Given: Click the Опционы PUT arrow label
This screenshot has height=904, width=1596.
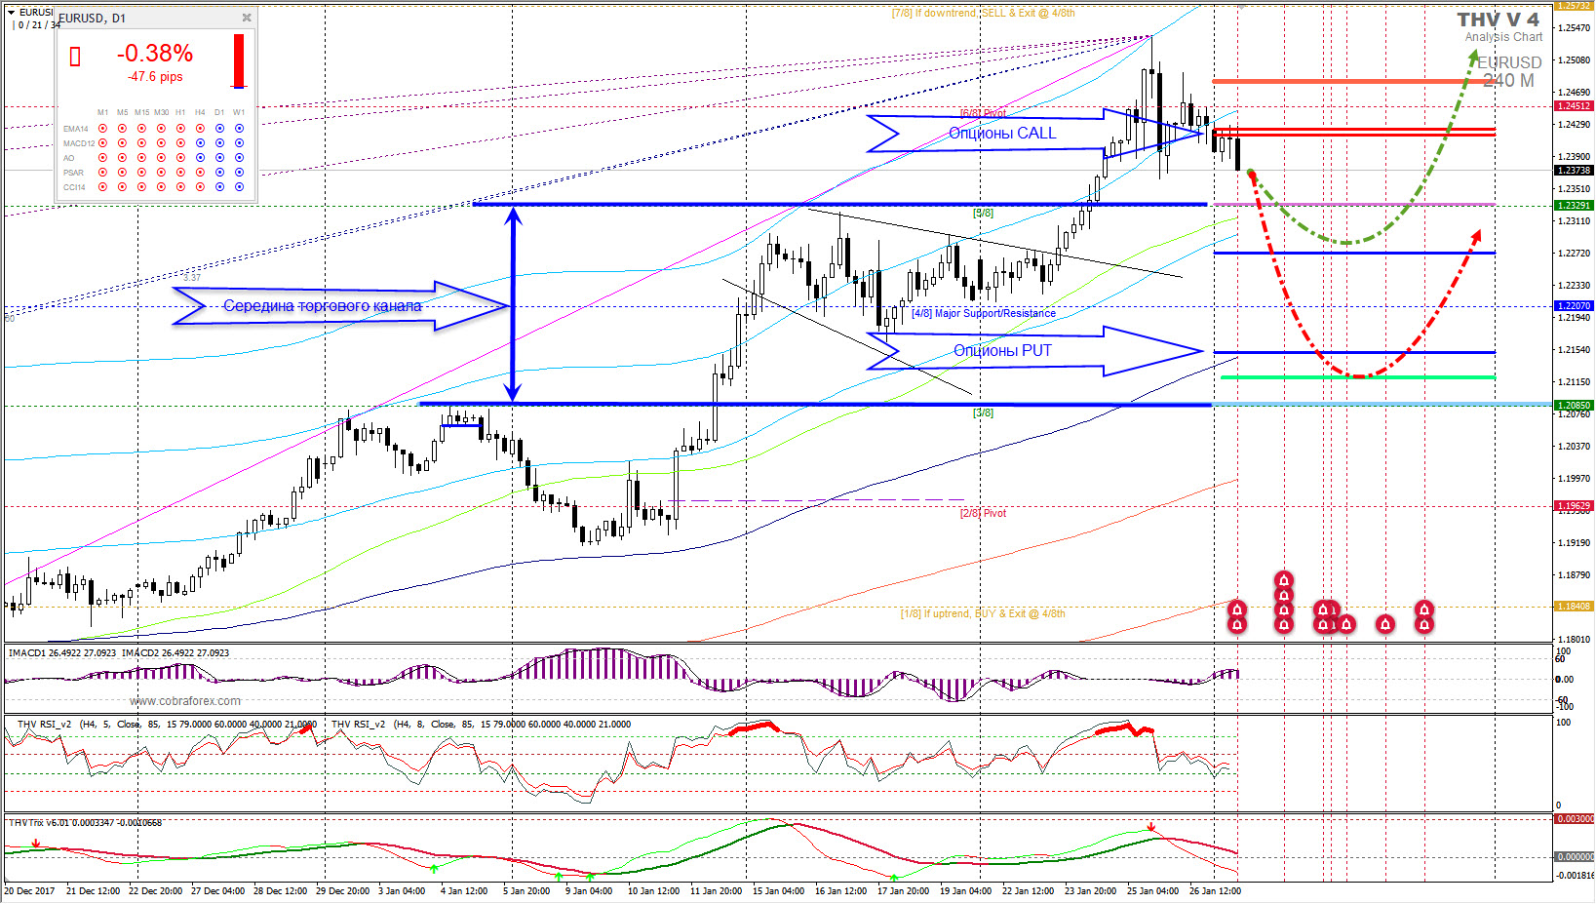Looking at the screenshot, I should (x=1002, y=351).
